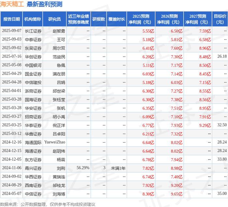228x207 pixels.
Task: Select the 中信建投 institution cell
Action: coord(33,82)
